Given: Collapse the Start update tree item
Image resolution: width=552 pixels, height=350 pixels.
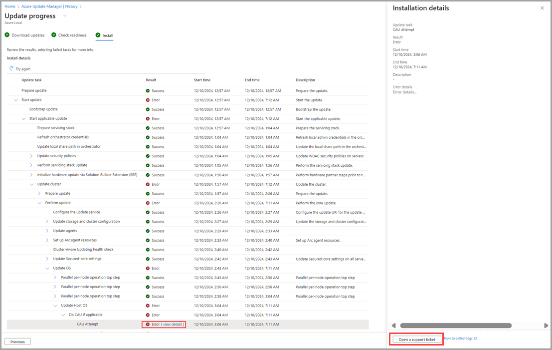Looking at the screenshot, I should [x=15, y=99].
